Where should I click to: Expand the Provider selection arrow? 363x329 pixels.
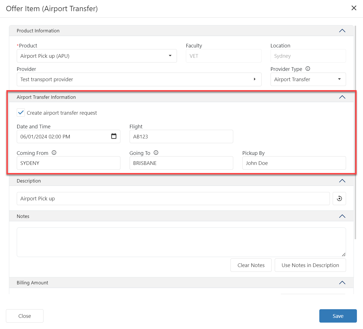(254, 79)
